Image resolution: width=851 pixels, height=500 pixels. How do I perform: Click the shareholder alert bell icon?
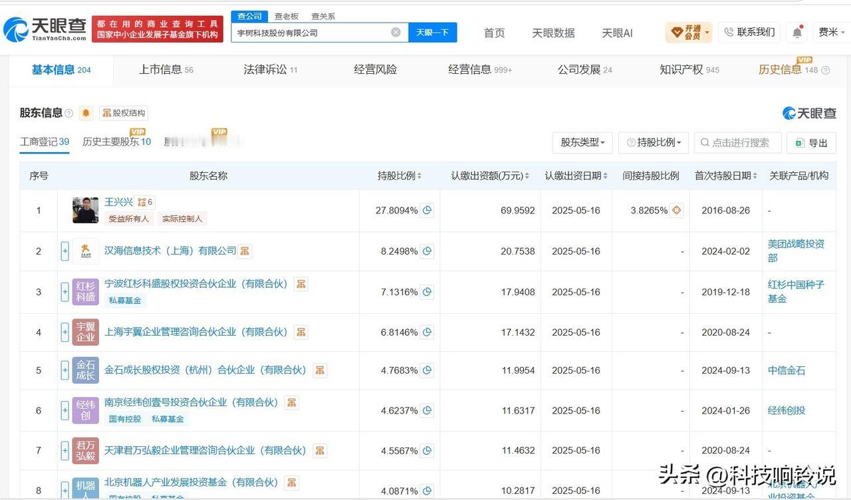pos(86,113)
